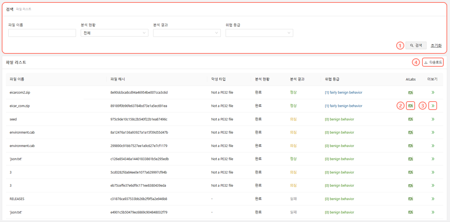This screenshot has height=222, width=450.
Task: Open AILabs icon for hash 8a12476a environment.cab
Action: tap(411, 132)
